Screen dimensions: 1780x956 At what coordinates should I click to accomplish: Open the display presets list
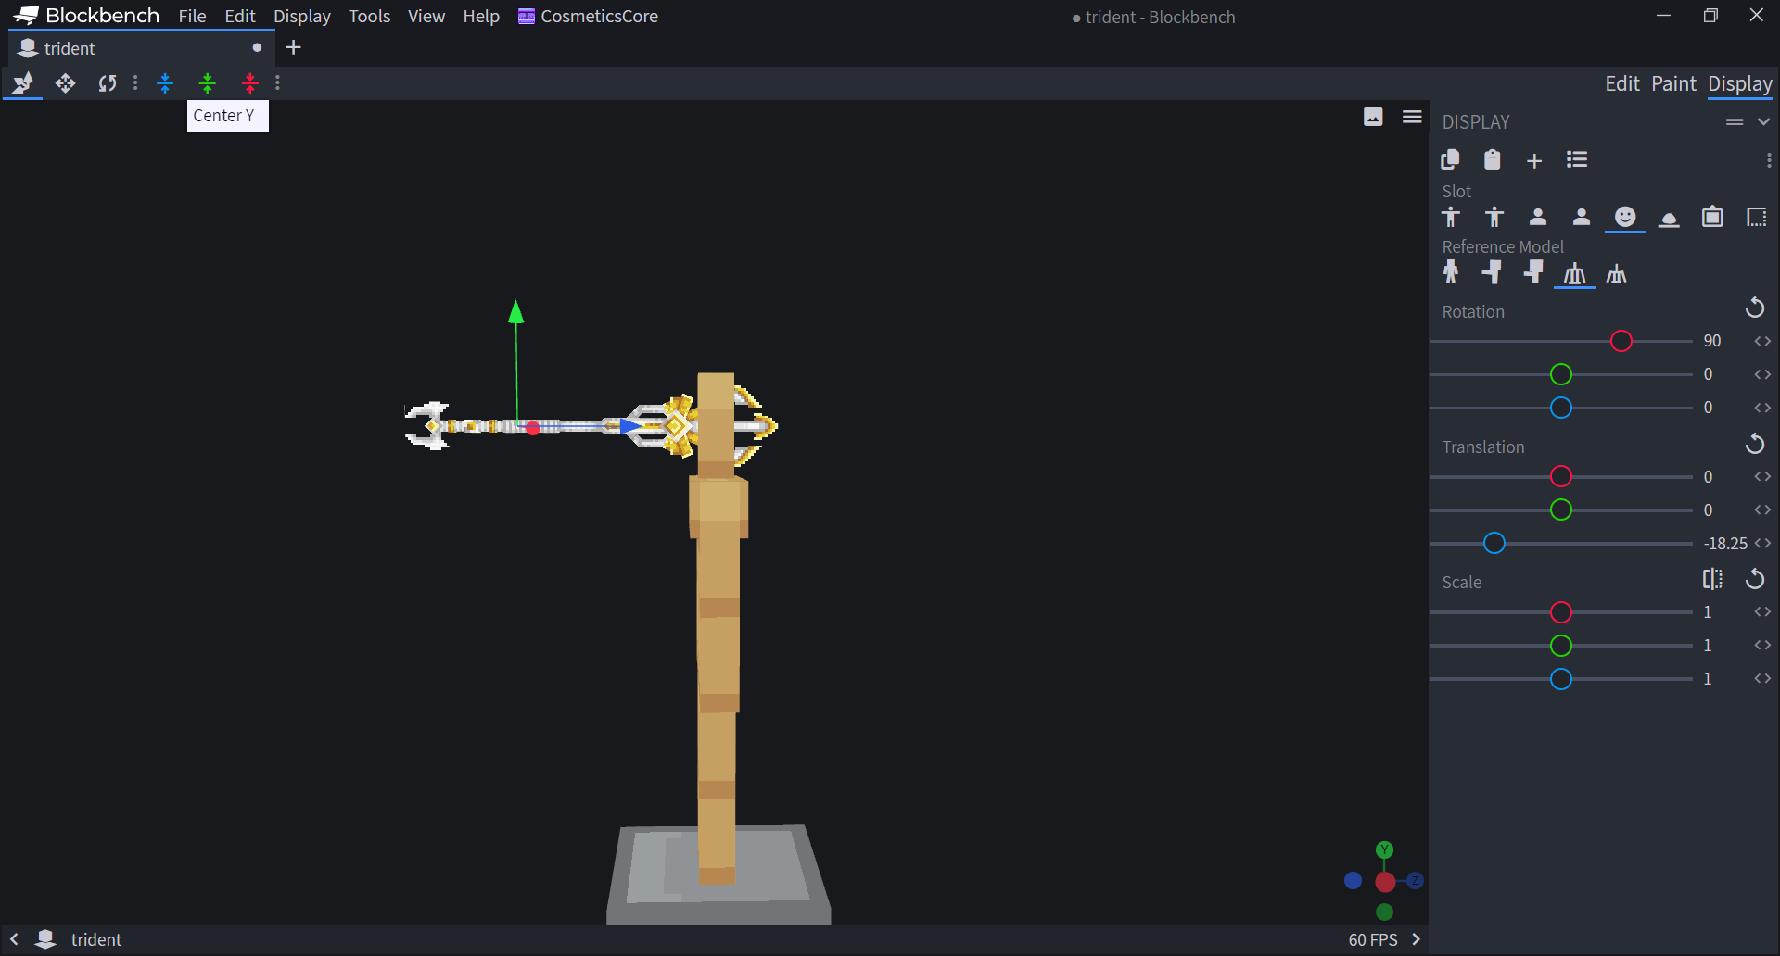1576,160
